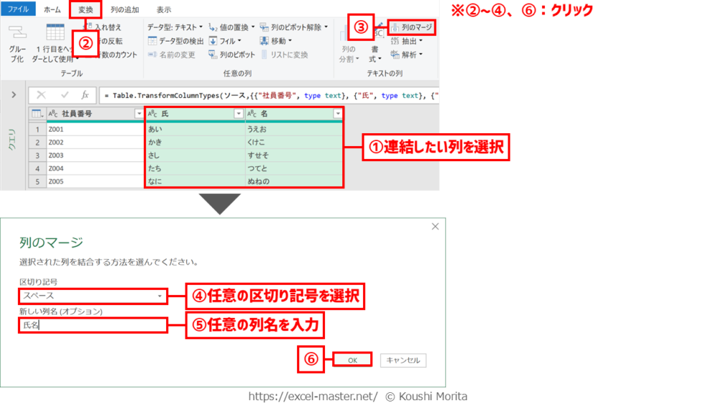The width and height of the screenshot is (716, 403).
Task: Click the 新しい列名 input field
Action: 93,325
